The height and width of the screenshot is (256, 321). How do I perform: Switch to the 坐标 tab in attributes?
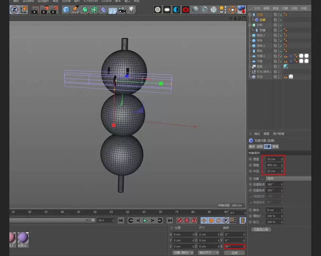click(x=259, y=146)
